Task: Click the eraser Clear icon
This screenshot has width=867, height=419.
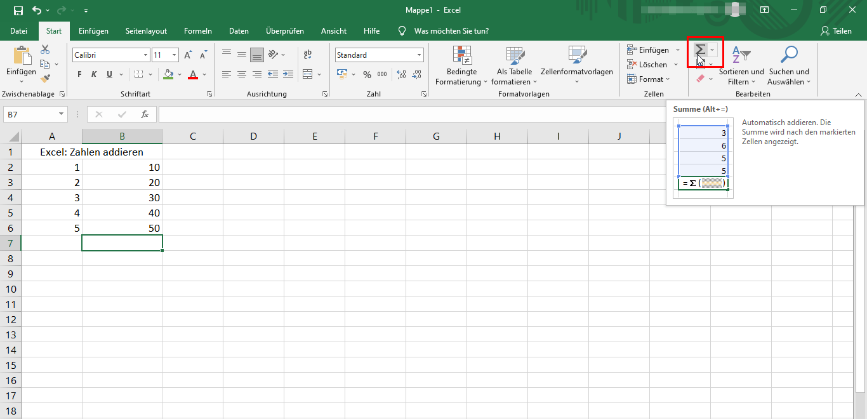Action: [700, 79]
